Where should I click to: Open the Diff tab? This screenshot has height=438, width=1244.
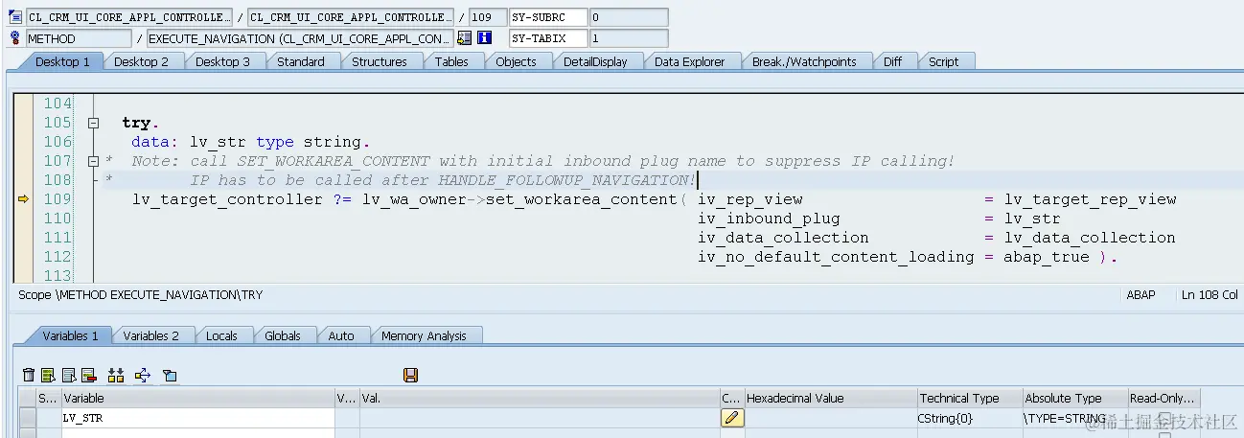(x=892, y=61)
